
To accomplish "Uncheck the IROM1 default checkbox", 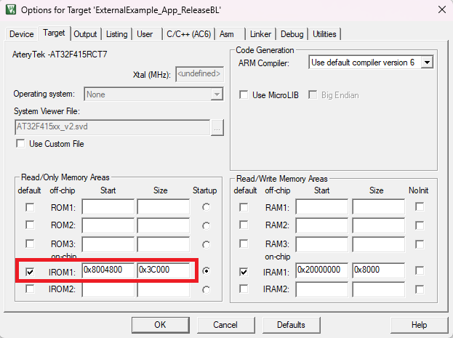I will click(30, 271).
